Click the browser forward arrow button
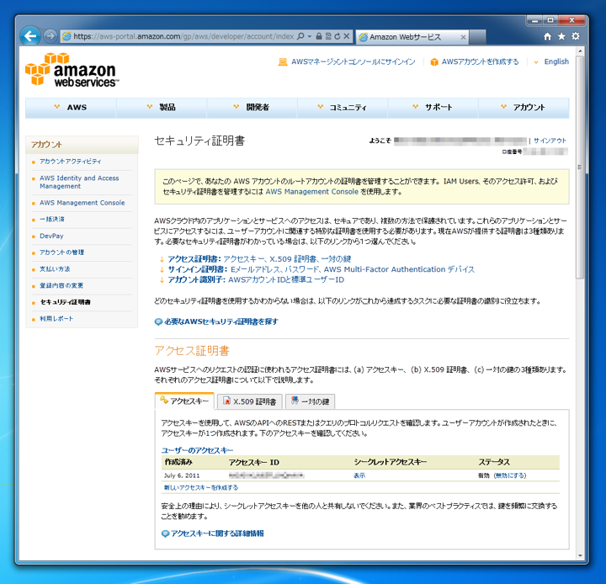 (x=50, y=36)
